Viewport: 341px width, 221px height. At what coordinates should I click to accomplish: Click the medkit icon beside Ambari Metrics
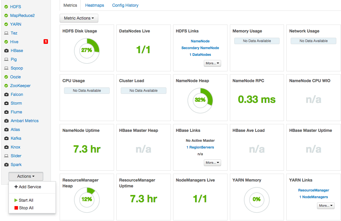pos(6,121)
